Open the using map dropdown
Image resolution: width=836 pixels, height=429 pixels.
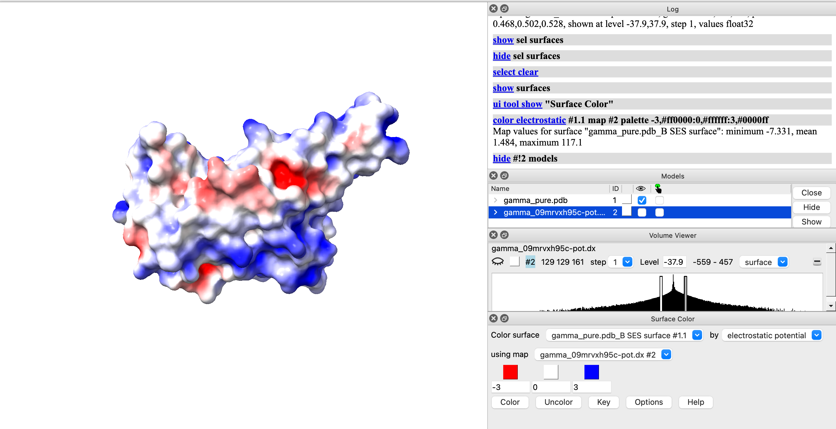(x=603, y=355)
